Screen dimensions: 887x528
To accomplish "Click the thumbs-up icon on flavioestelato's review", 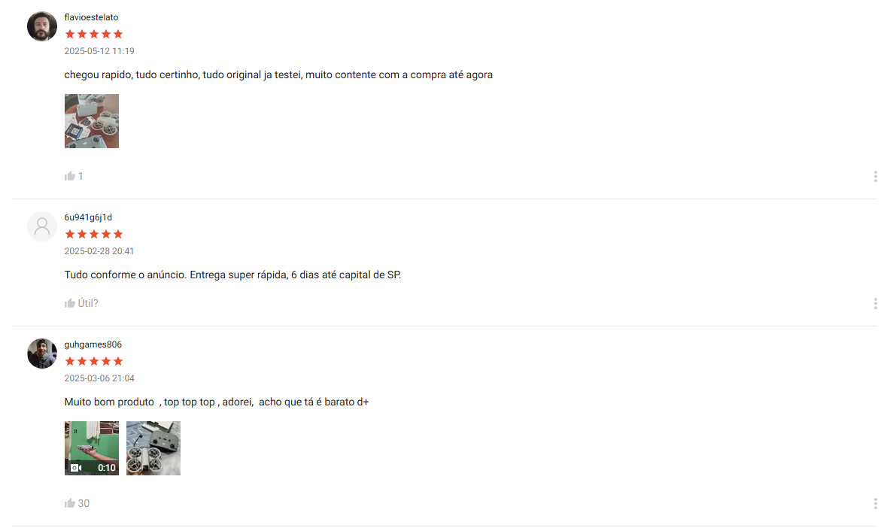I will click(x=69, y=176).
